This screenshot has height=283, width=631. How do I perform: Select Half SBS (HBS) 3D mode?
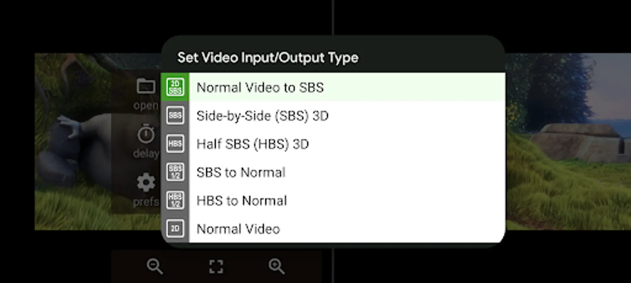click(x=253, y=144)
